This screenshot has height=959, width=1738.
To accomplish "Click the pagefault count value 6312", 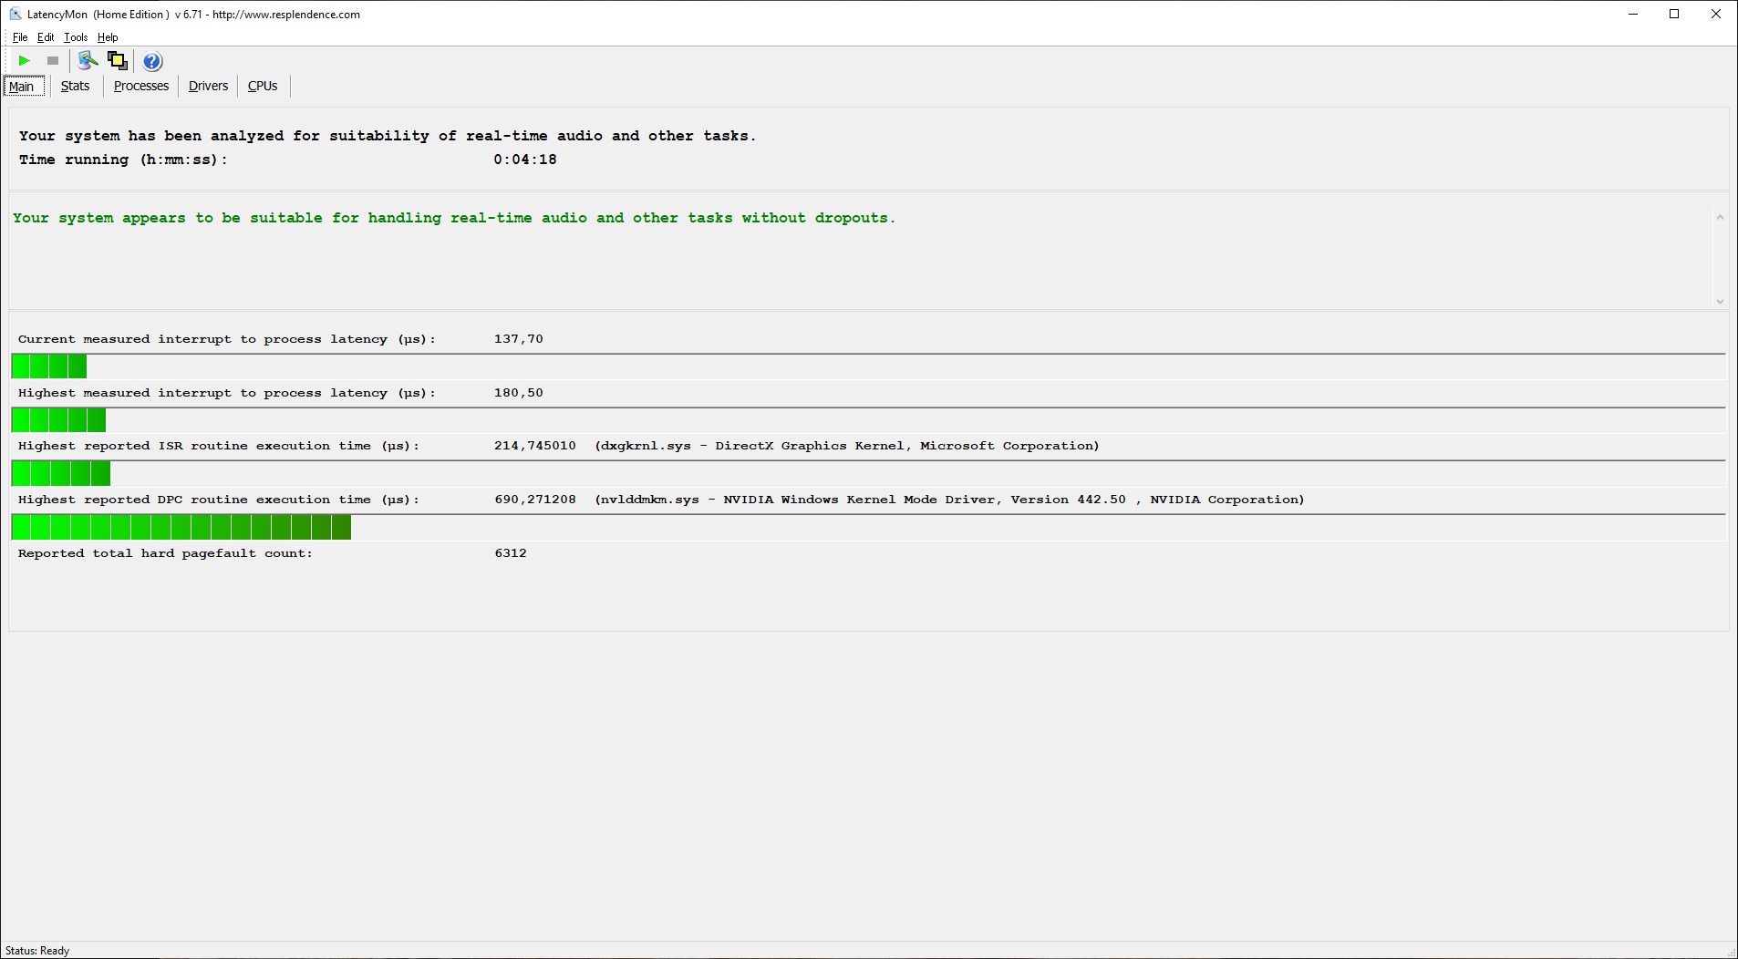I will coord(511,553).
